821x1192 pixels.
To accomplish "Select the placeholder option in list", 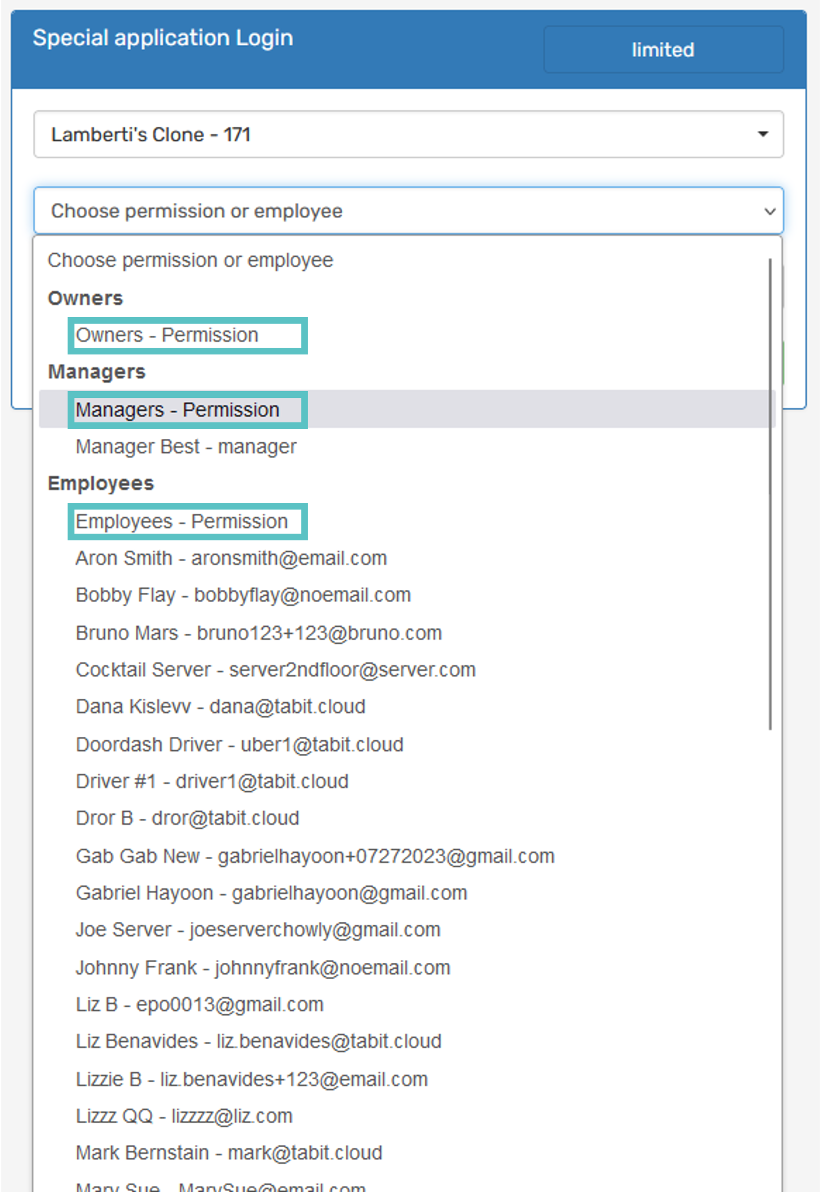I will pos(190,261).
